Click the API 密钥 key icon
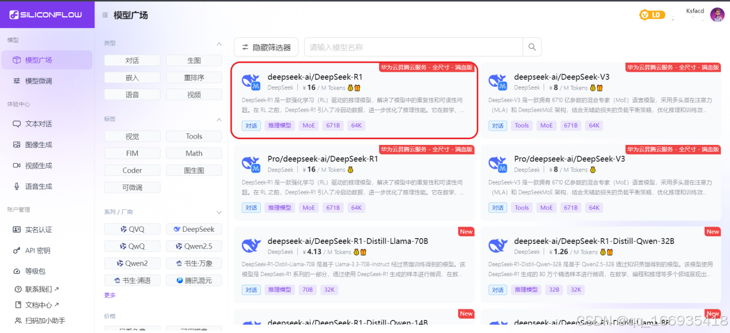This screenshot has height=333, width=730. click(17, 250)
